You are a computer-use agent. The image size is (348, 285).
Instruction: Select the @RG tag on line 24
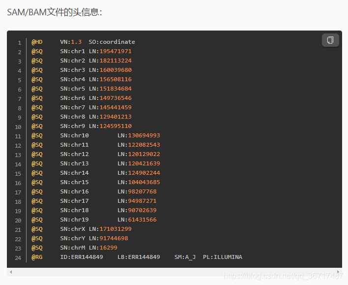click(37, 257)
